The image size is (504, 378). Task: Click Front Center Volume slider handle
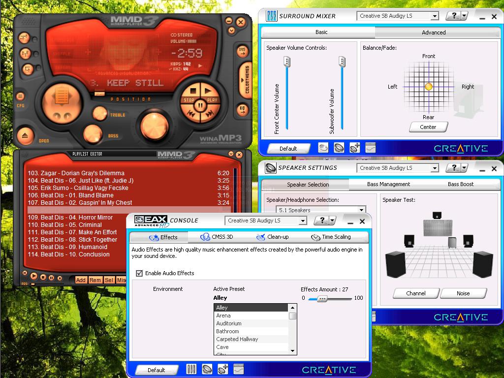click(287, 62)
